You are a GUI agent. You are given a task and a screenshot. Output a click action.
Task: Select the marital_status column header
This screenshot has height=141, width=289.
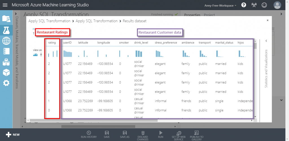(224, 43)
